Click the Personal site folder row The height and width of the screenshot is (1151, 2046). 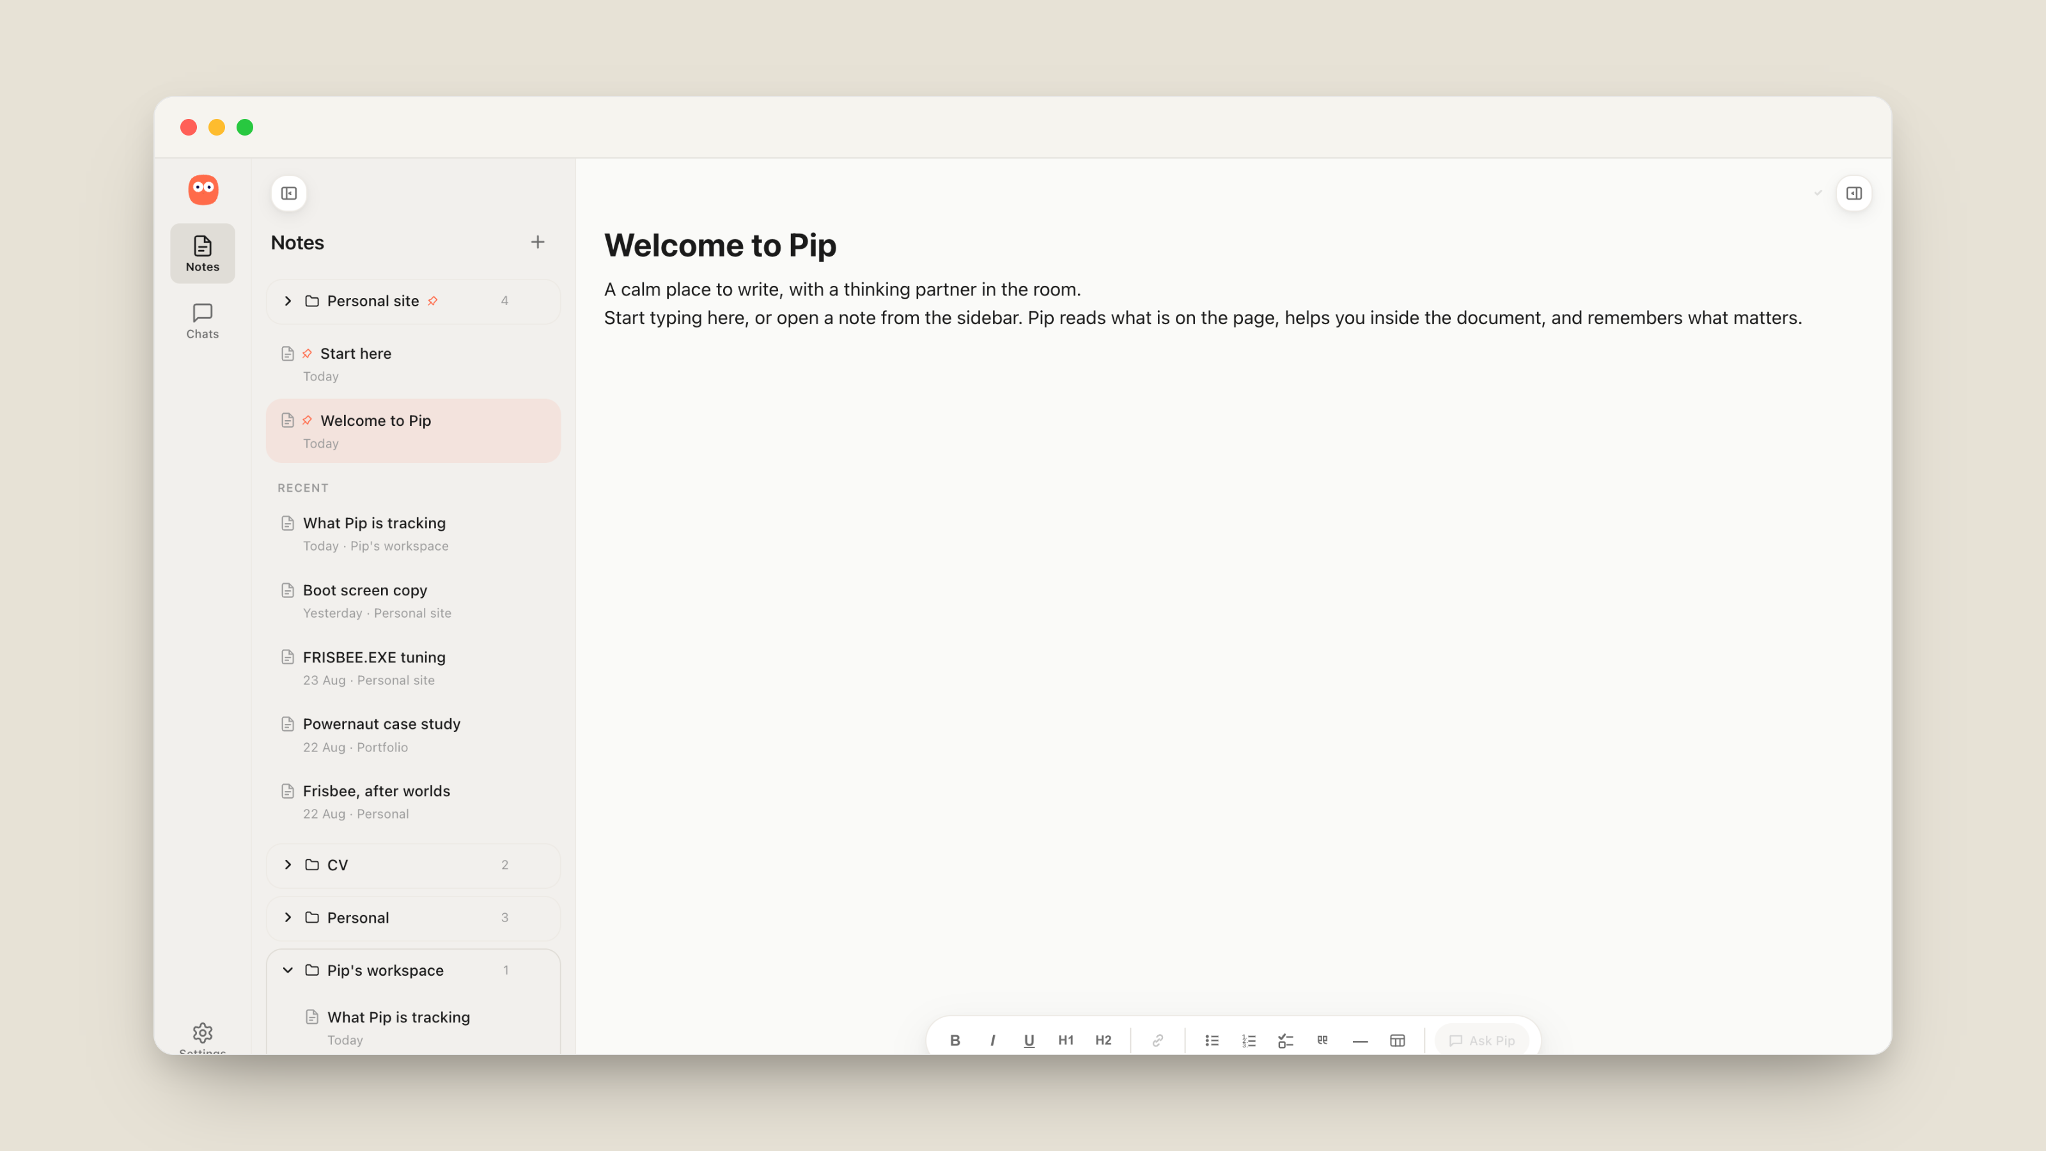pyautogui.click(x=413, y=301)
